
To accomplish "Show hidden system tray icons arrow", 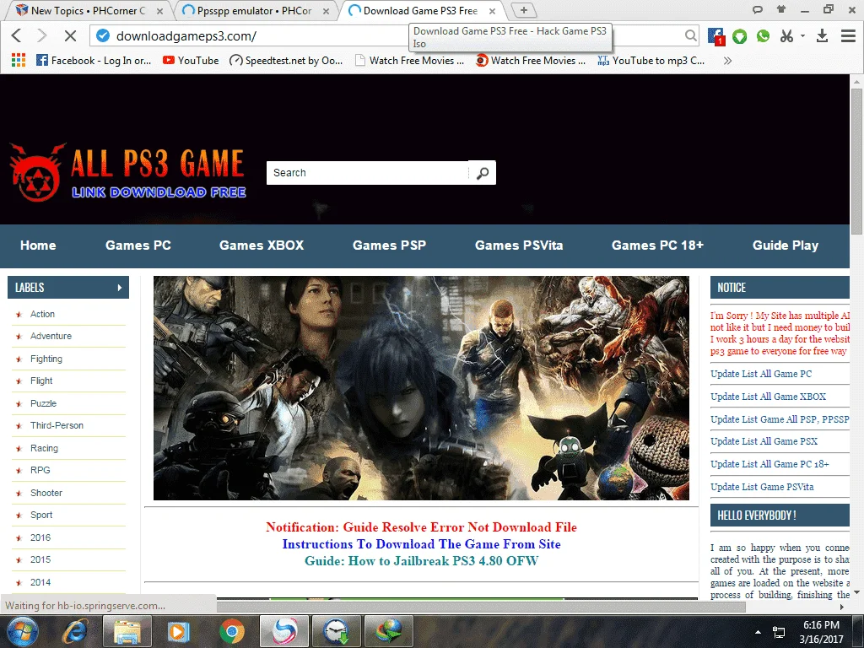I will coord(759,632).
